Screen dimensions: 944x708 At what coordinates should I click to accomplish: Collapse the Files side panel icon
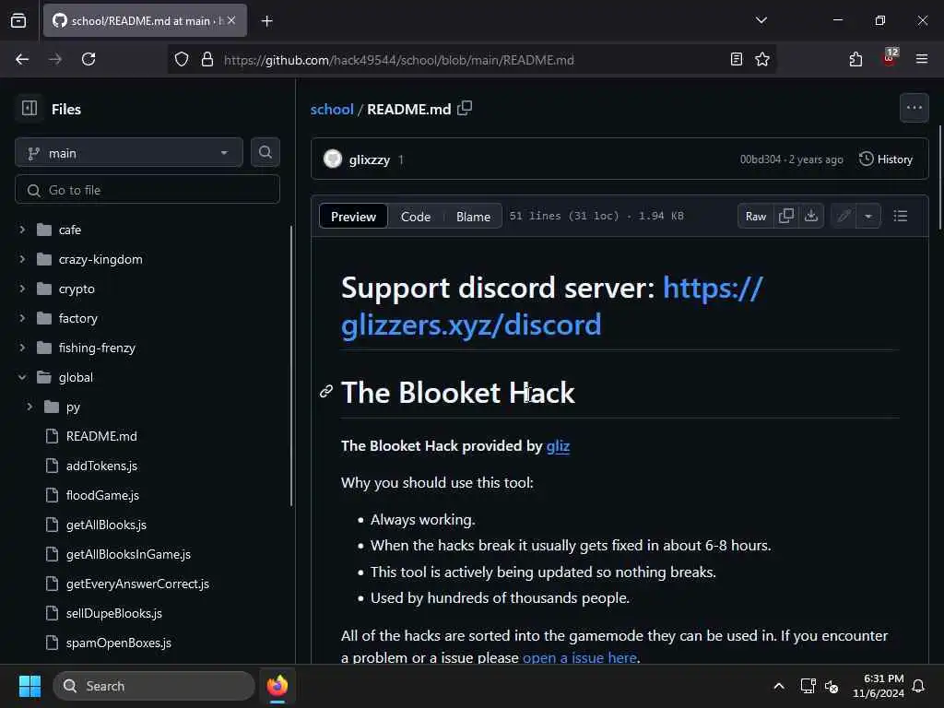pos(29,109)
